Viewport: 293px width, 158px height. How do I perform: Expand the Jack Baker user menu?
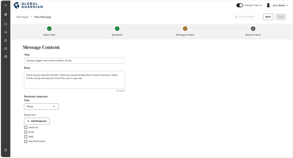[x=280, y=5]
